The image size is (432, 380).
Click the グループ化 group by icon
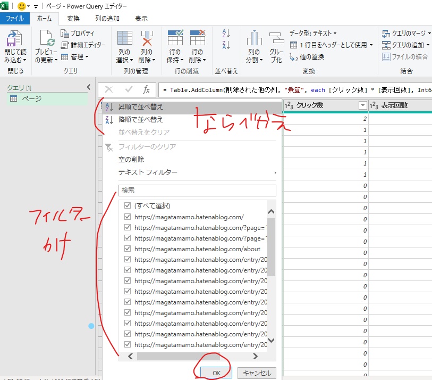(276, 38)
